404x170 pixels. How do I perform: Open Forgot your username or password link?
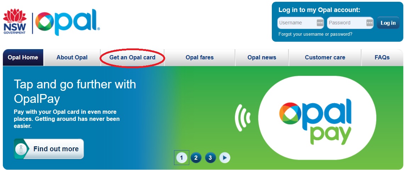pyautogui.click(x=315, y=34)
